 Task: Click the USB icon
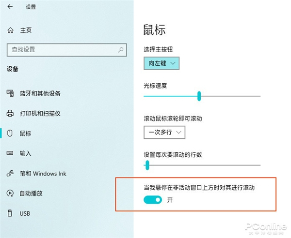click(x=11, y=213)
